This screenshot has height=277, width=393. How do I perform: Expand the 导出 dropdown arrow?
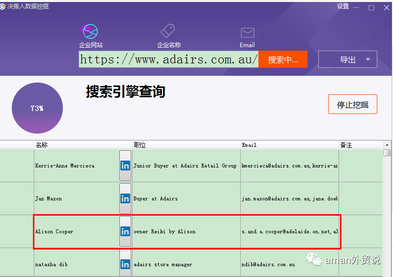click(368, 59)
